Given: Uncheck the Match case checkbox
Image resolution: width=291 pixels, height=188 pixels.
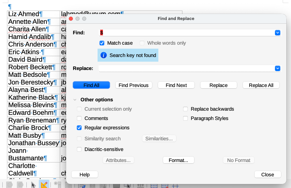Looking at the screenshot, I should coord(102,43).
